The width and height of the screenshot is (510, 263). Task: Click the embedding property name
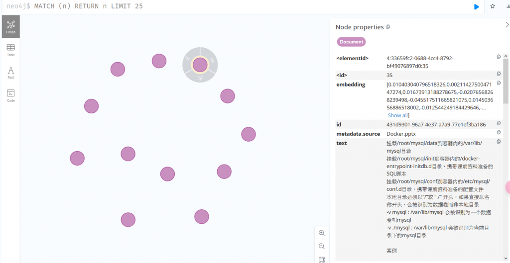point(351,85)
